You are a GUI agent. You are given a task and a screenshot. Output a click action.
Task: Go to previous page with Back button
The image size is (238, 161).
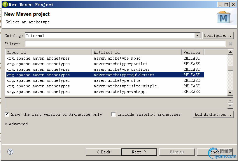pyautogui.click(x=103, y=152)
